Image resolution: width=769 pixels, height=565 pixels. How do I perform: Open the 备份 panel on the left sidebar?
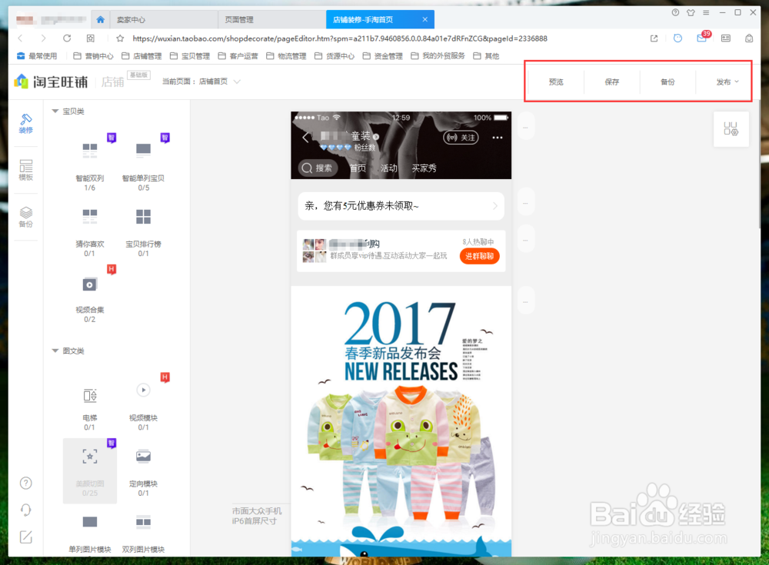click(x=25, y=216)
